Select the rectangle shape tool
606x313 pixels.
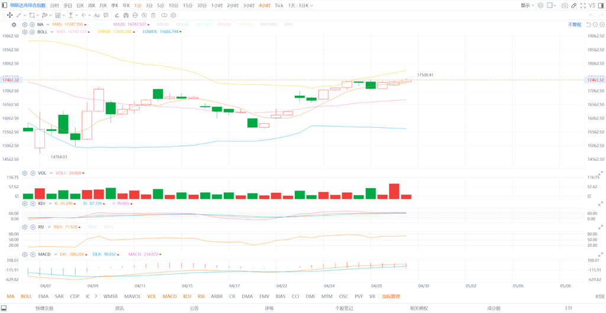pyautogui.click(x=32, y=15)
